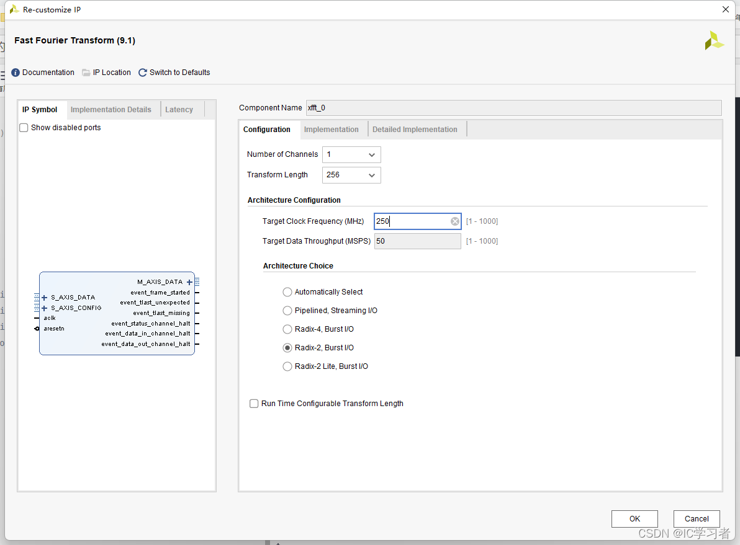Image resolution: width=740 pixels, height=545 pixels.
Task: Click the event_tlast_missing port
Action: [161, 313]
